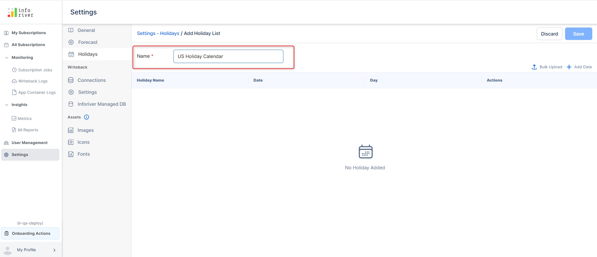Click the Inforiver logo
The width and height of the screenshot is (597, 257).
(x=21, y=12)
